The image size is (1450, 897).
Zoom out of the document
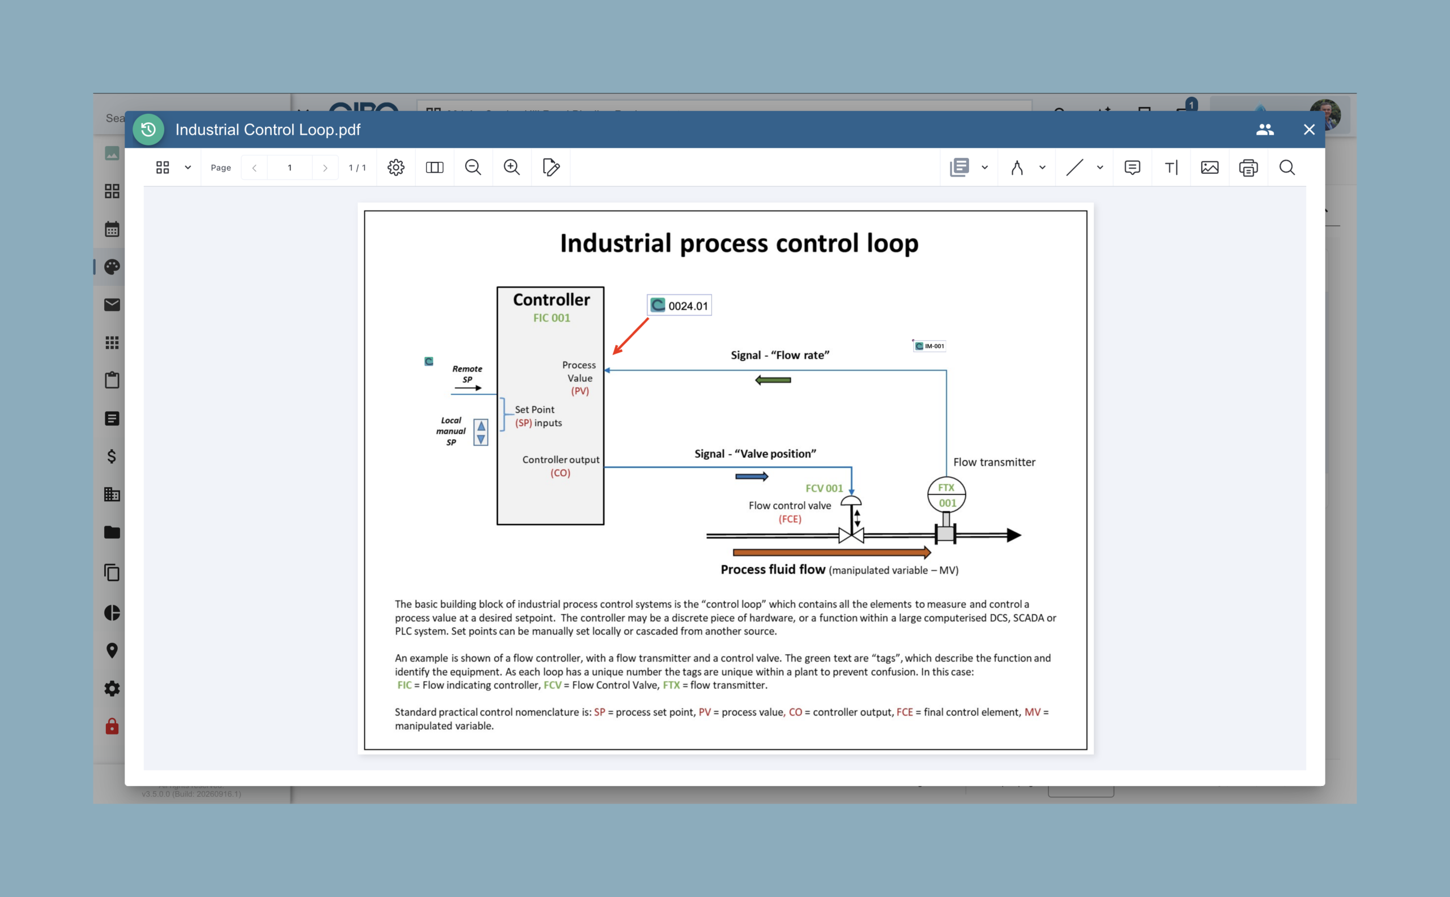473,167
